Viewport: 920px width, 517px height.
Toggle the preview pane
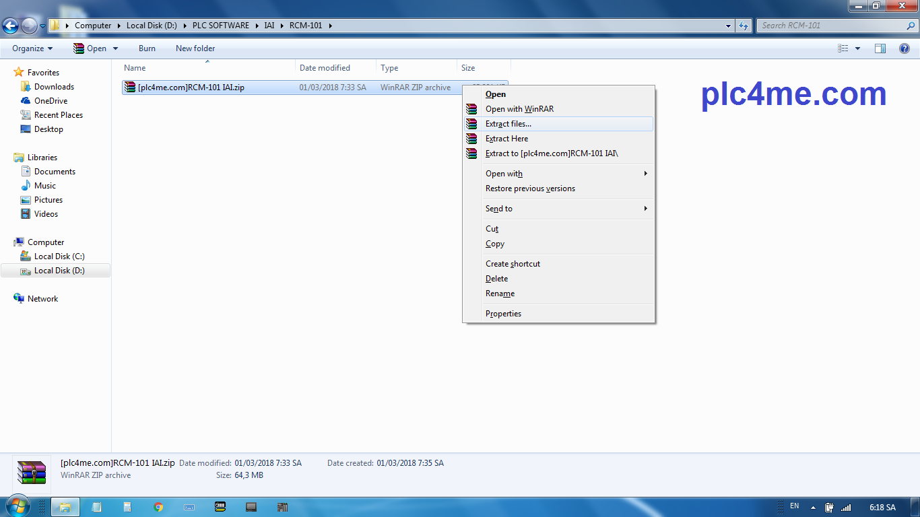tap(880, 48)
